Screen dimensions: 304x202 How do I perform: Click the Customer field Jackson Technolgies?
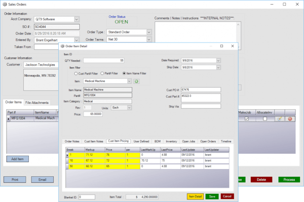[41, 65]
